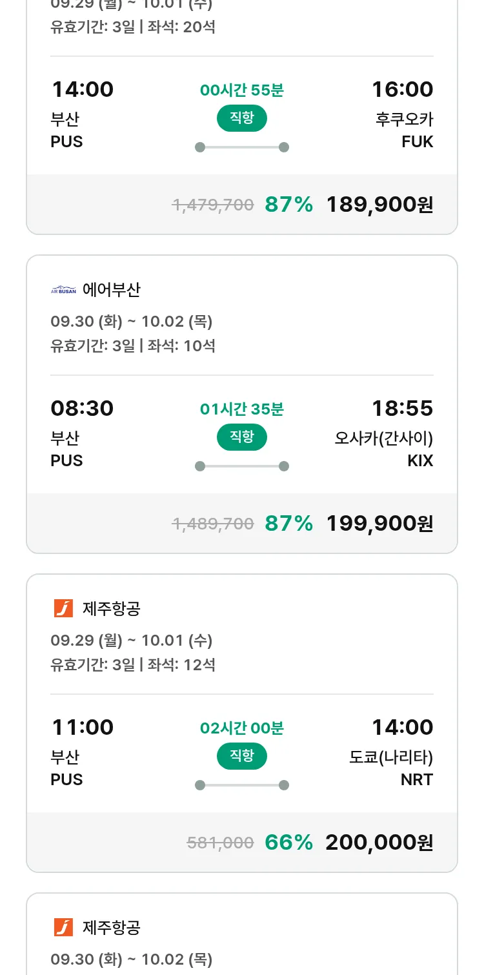
Task: Click the 도쿄(나리타) destination label
Action: [x=390, y=757]
